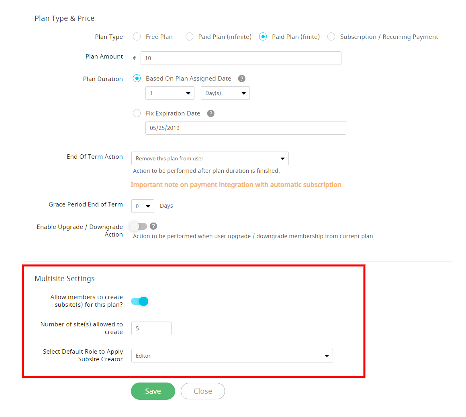Click the Plan Amount input field
The height and width of the screenshot is (417, 466).
pyautogui.click(x=241, y=58)
